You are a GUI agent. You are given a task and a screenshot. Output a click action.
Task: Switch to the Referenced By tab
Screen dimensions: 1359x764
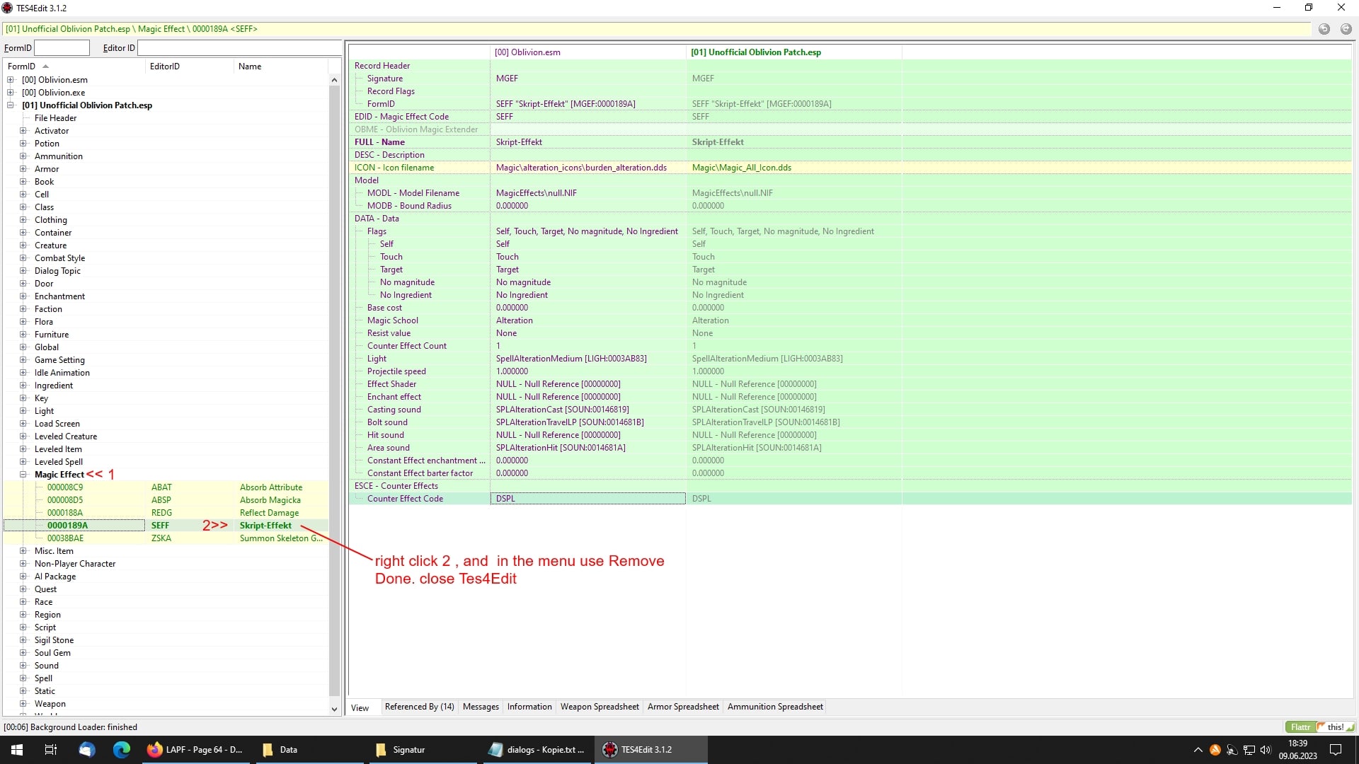pyautogui.click(x=419, y=707)
